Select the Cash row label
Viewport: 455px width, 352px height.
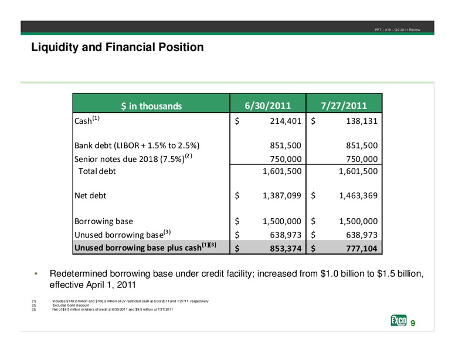(87, 120)
